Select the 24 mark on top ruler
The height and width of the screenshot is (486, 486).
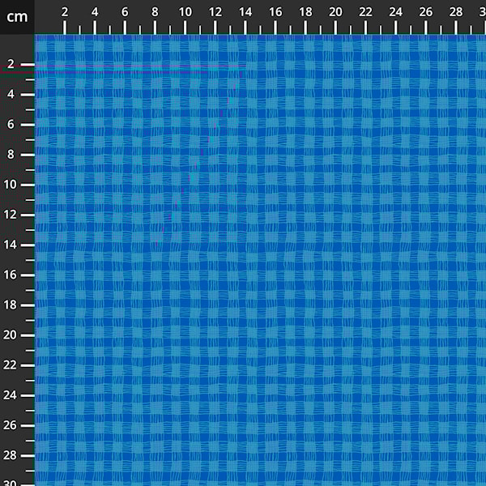tap(394, 12)
